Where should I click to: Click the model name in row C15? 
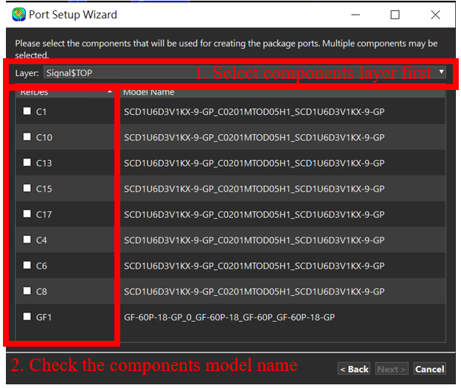[254, 189]
